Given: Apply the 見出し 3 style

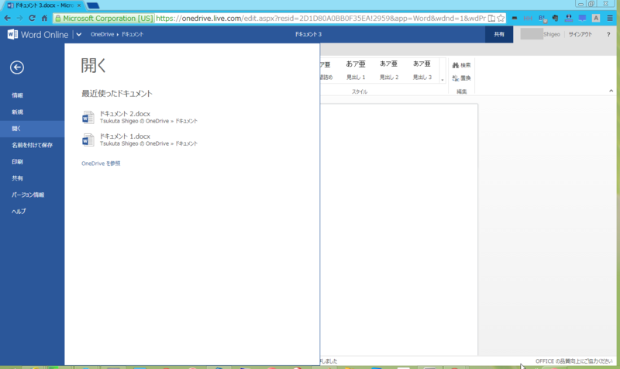Looking at the screenshot, I should coord(422,70).
